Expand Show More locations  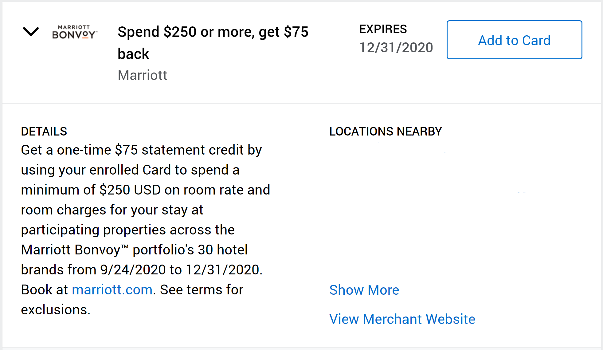(x=364, y=289)
